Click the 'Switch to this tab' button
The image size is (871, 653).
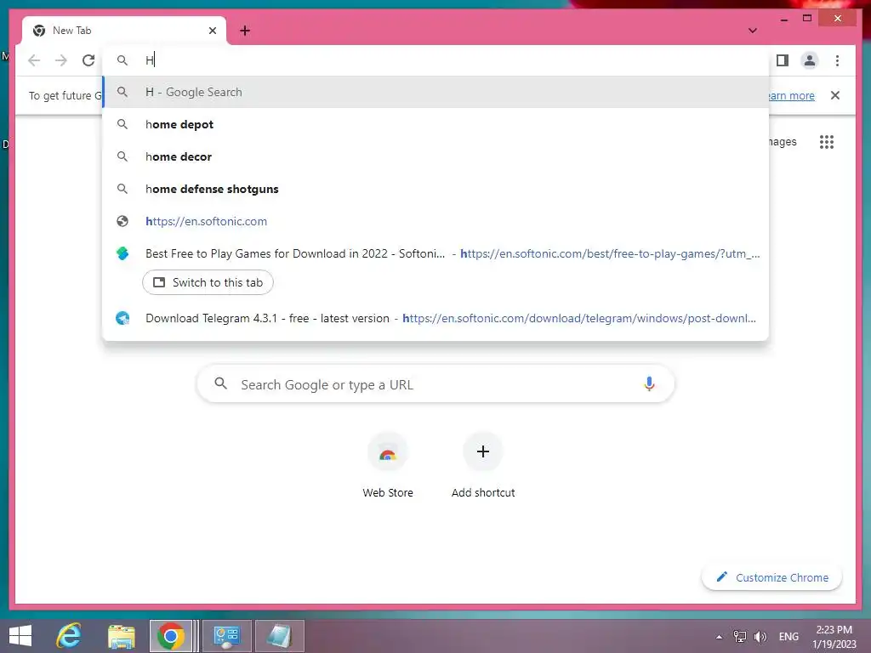coord(208,282)
